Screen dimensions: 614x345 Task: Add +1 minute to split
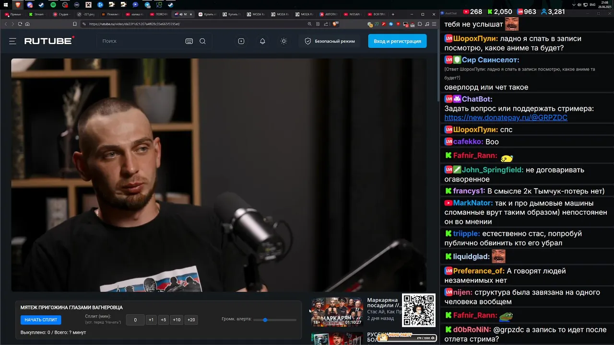[151, 320]
